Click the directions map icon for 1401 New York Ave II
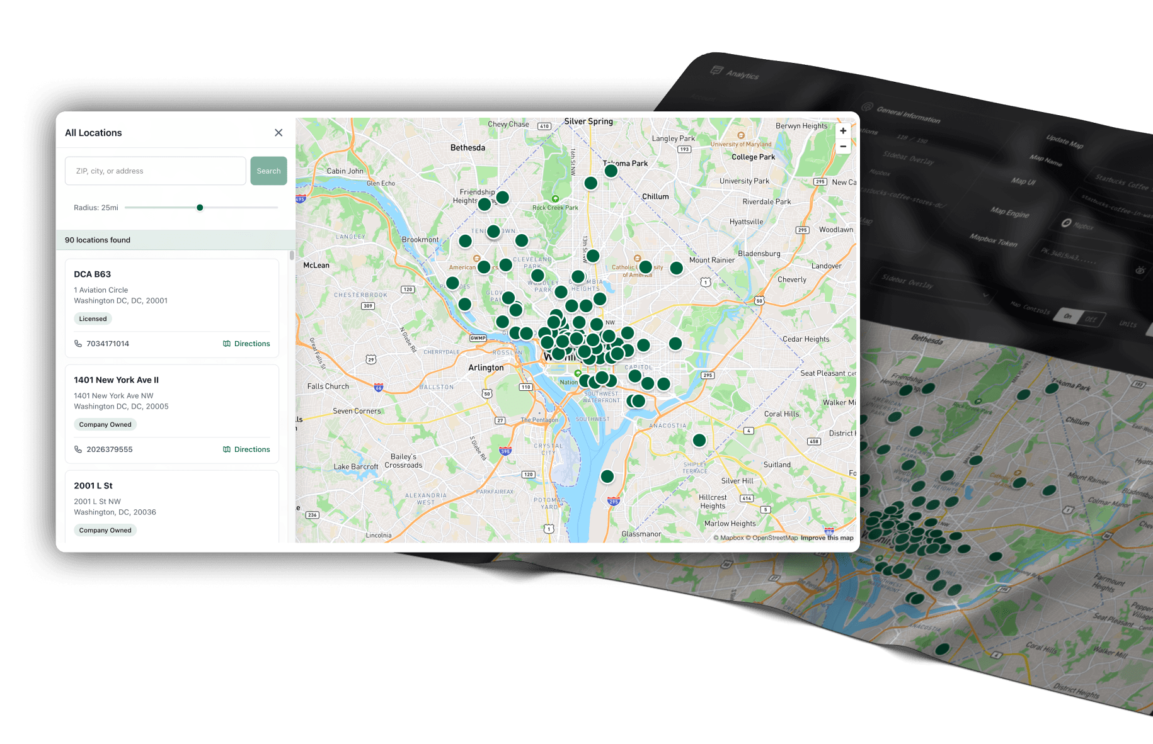 point(227,449)
